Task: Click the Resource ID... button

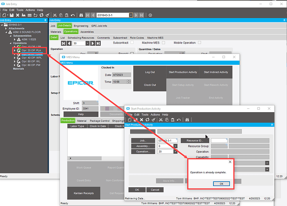Action: coord(195,140)
